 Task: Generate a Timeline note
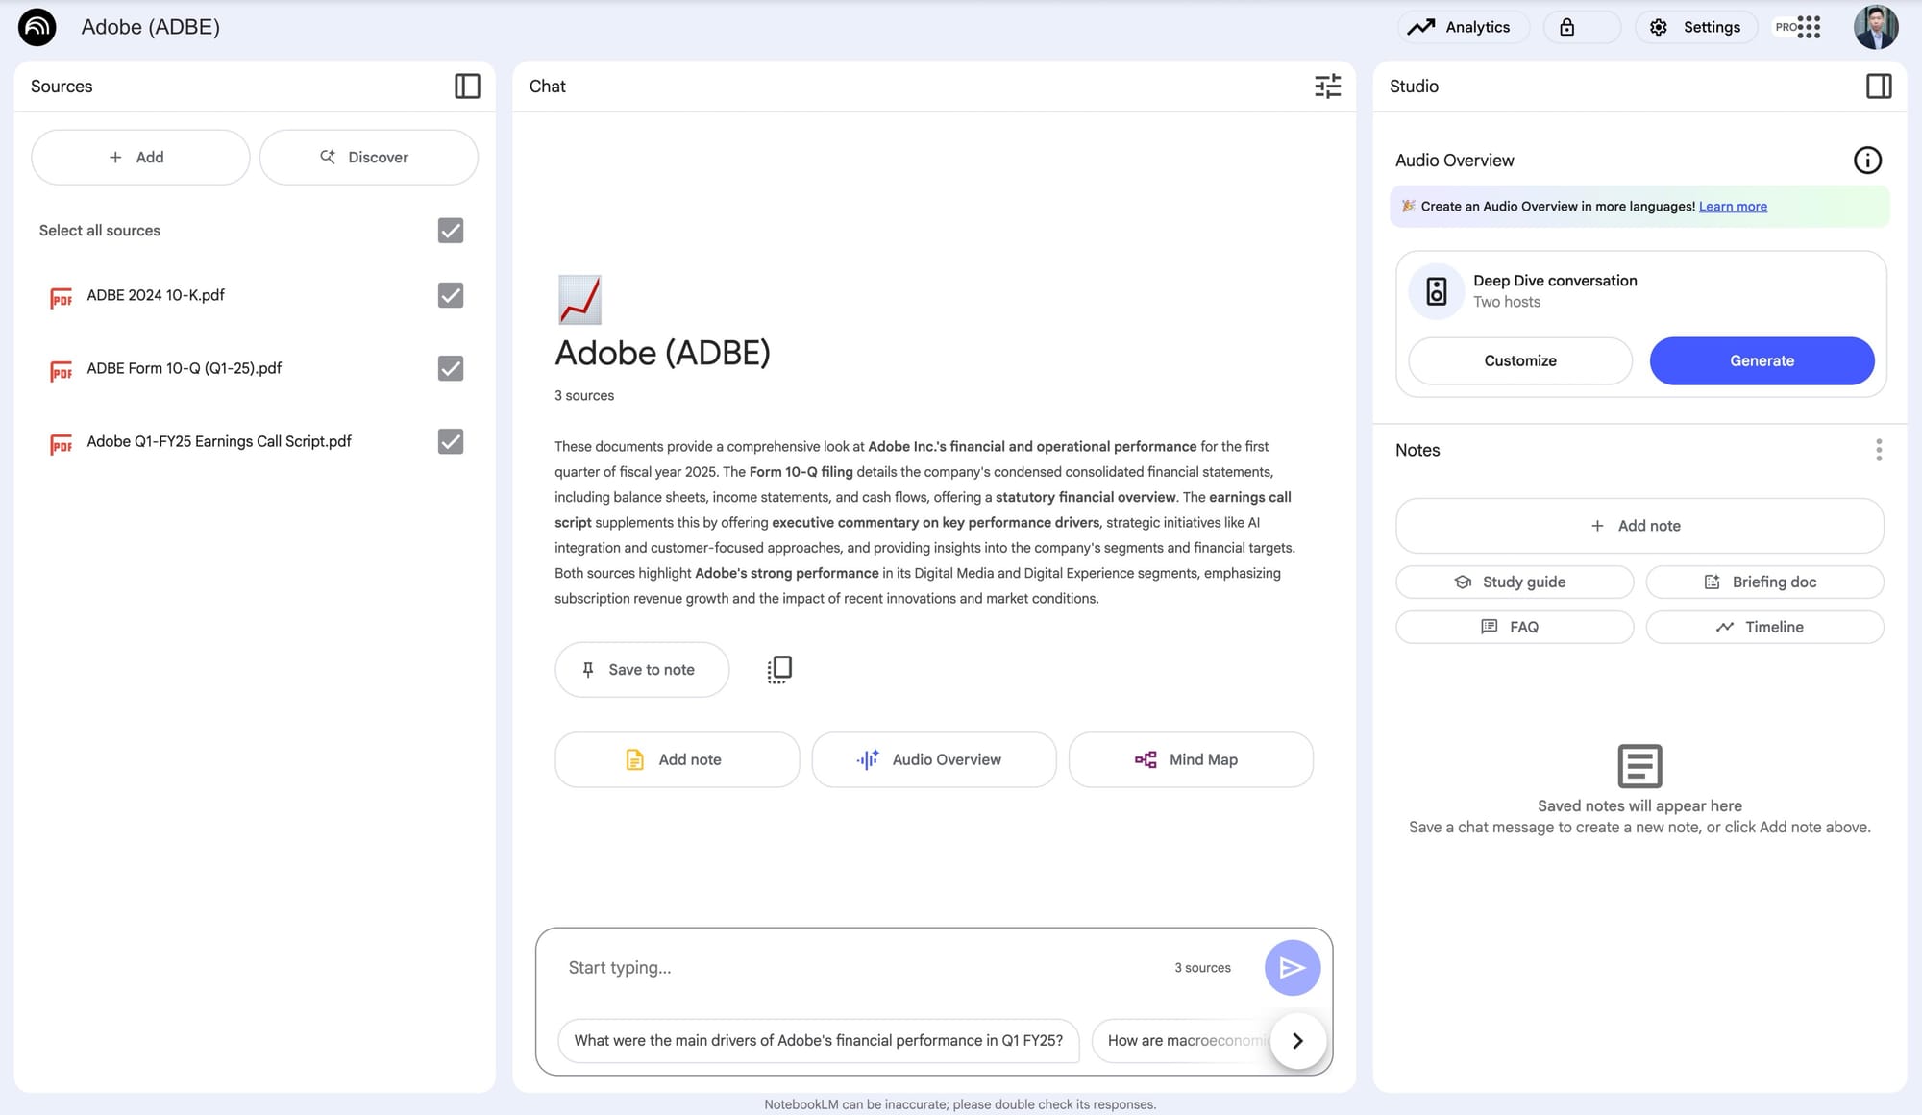pos(1764,628)
